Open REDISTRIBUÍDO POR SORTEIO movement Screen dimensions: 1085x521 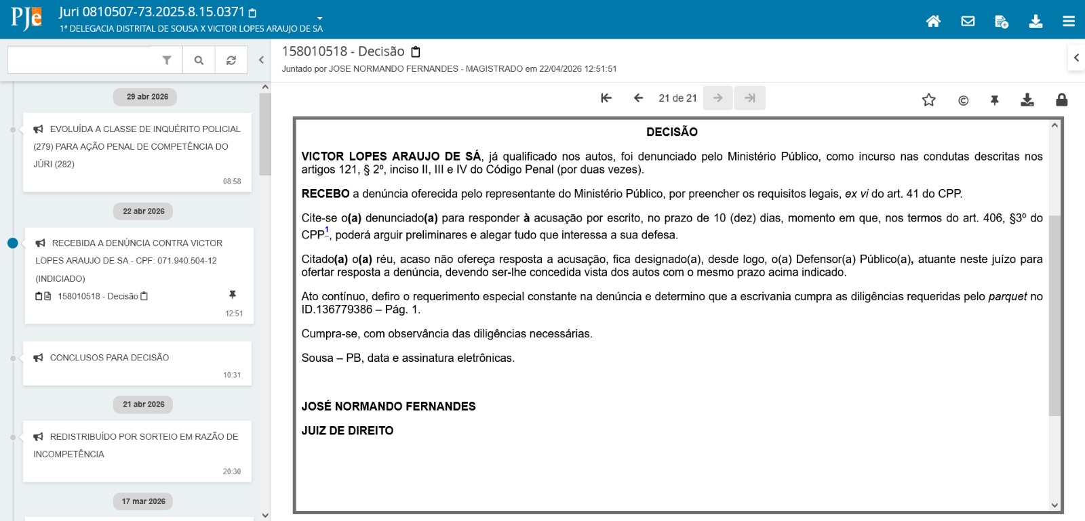click(x=136, y=446)
